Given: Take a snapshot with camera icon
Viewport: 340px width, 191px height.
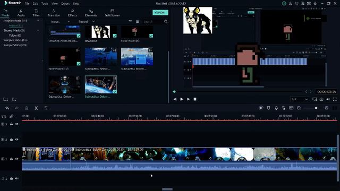Looking at the screenshot, I should 321,99.
